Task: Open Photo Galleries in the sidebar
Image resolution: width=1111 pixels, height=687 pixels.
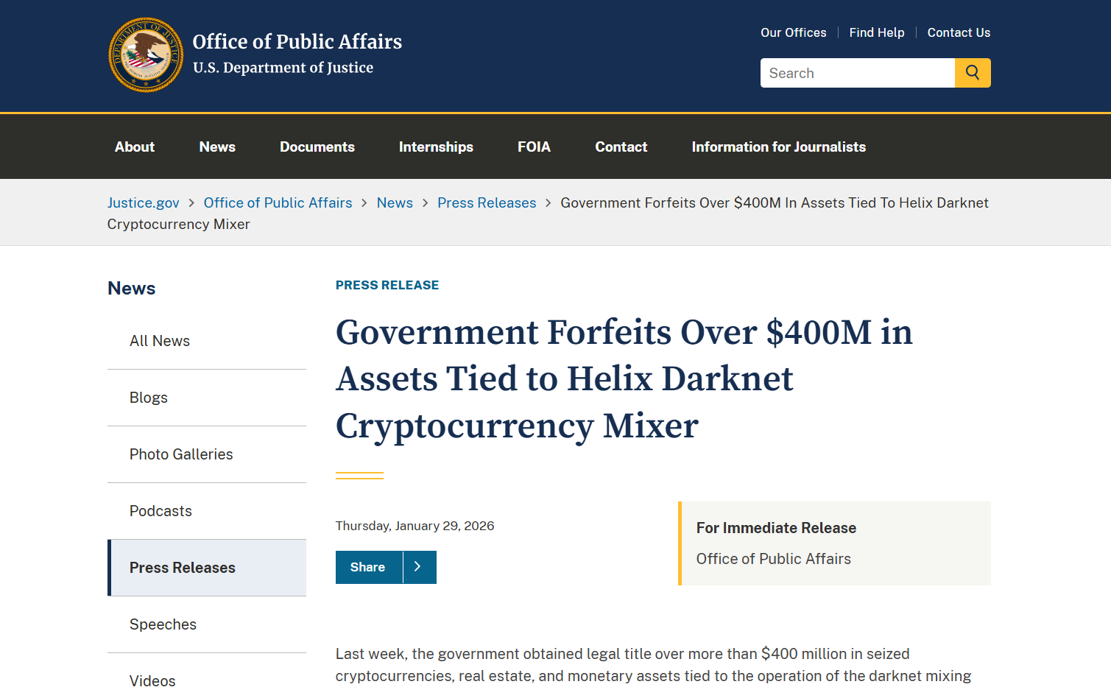Action: (x=181, y=454)
